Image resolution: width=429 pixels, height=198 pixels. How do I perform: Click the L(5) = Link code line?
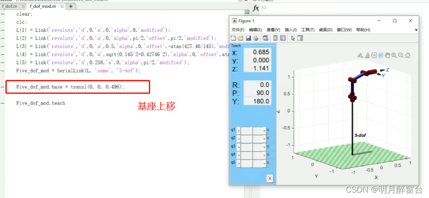(x=103, y=62)
